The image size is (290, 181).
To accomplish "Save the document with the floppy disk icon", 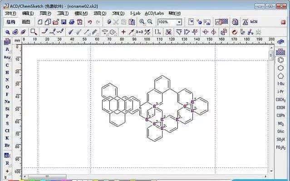I will coord(64,22).
